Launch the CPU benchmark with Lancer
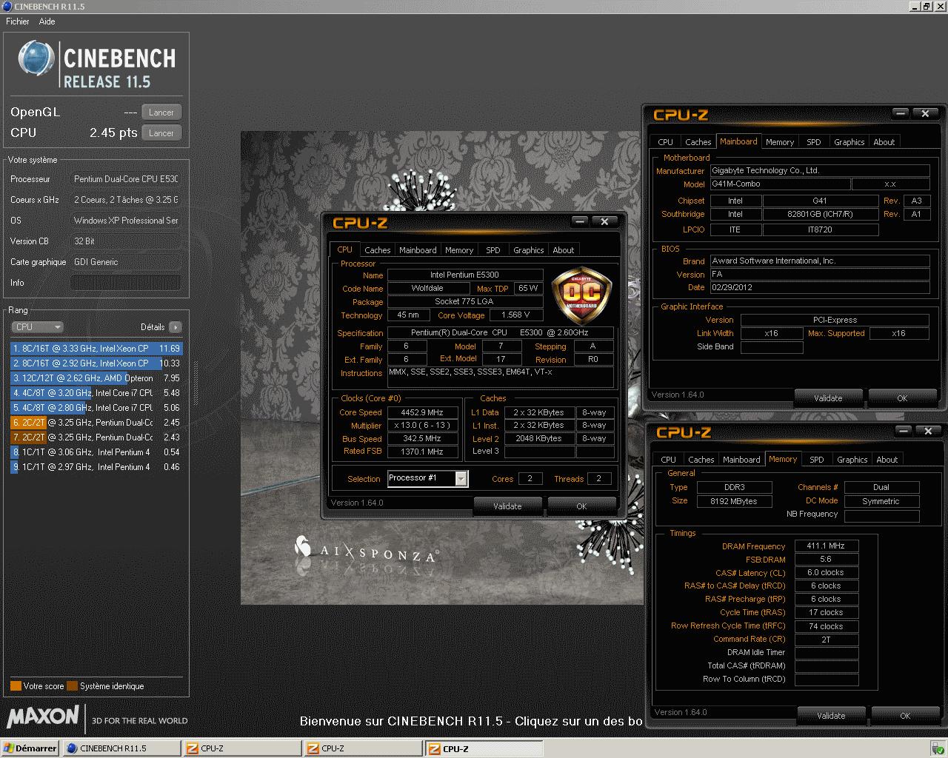 tap(161, 133)
